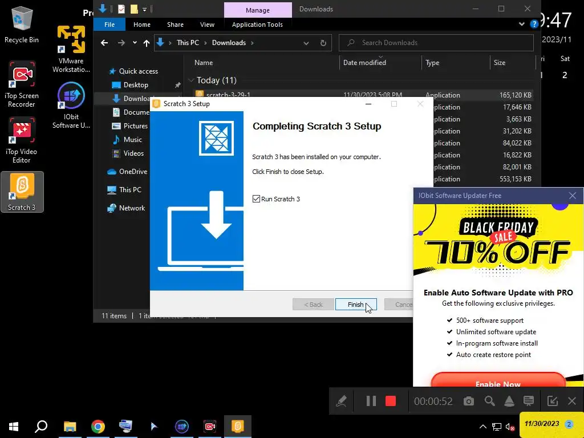Click the iTop Screen Recorder taskbar icon
The height and width of the screenshot is (438, 584).
210,426
